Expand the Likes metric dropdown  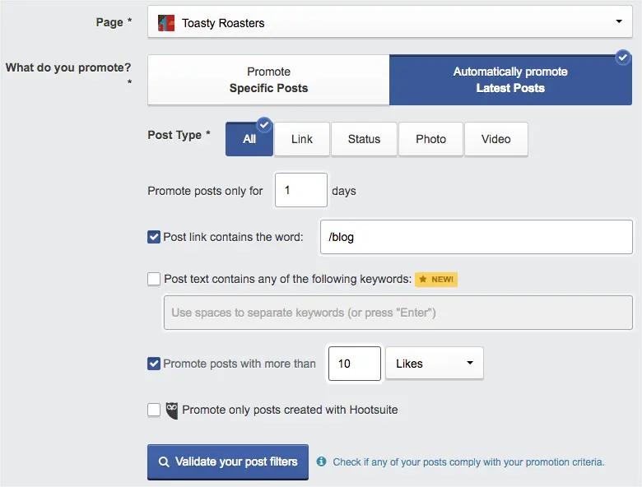(x=434, y=364)
